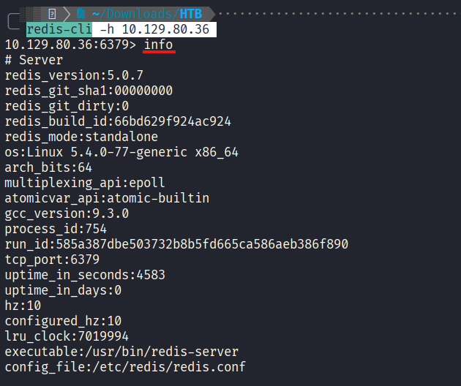Click the uptime_in_seconds:4583 line

coord(85,275)
